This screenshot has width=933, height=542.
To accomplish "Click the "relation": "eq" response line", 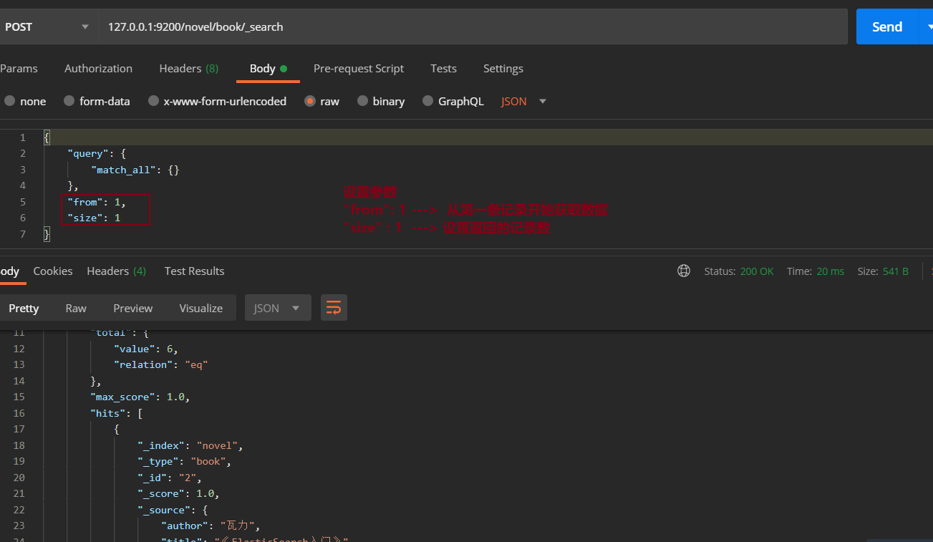I will [161, 364].
